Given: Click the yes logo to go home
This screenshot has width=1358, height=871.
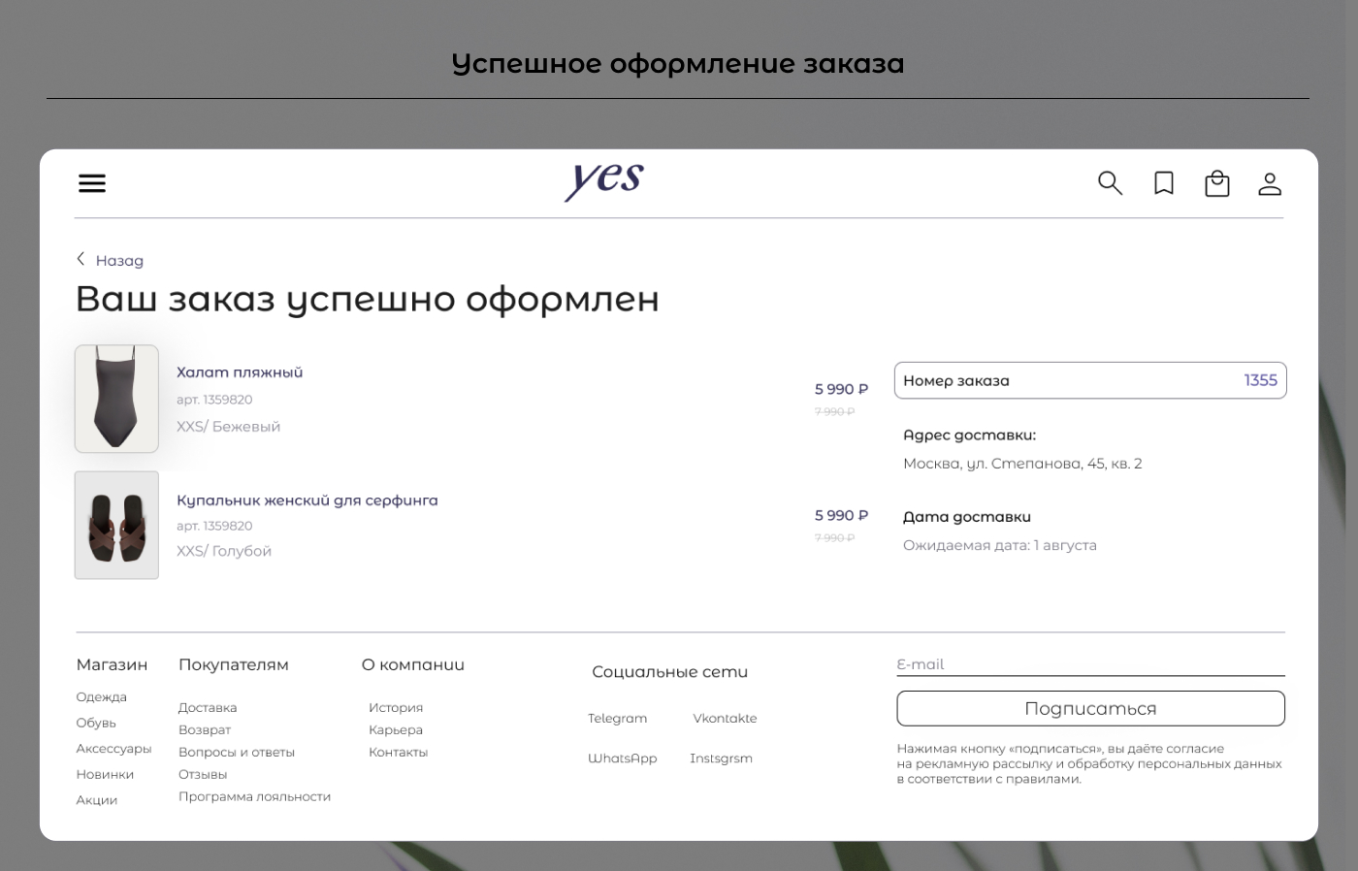Looking at the screenshot, I should point(602,182).
